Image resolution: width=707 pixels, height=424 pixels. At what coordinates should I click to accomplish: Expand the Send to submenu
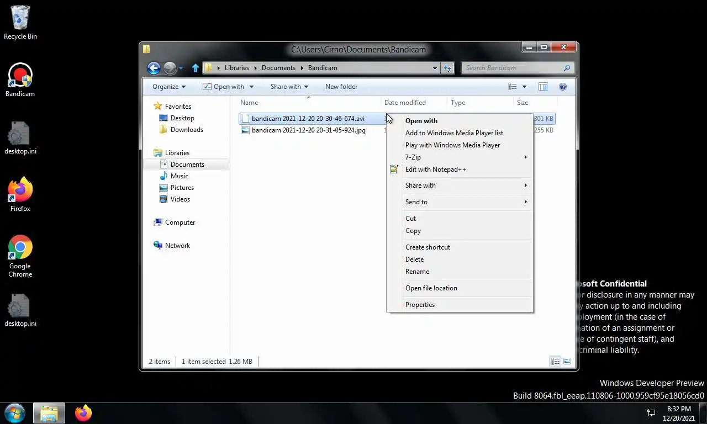(x=460, y=202)
